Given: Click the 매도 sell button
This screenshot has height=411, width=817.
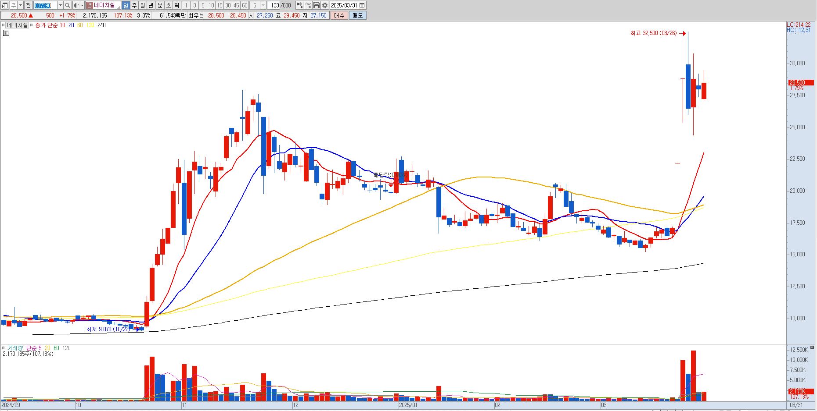Looking at the screenshot, I should tap(358, 15).
